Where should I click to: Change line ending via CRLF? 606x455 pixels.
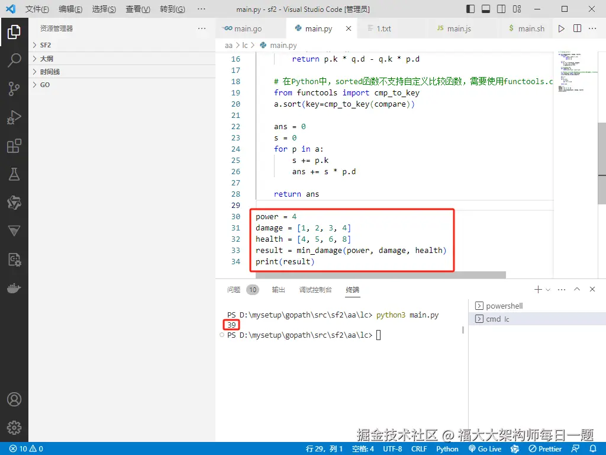pyautogui.click(x=419, y=449)
